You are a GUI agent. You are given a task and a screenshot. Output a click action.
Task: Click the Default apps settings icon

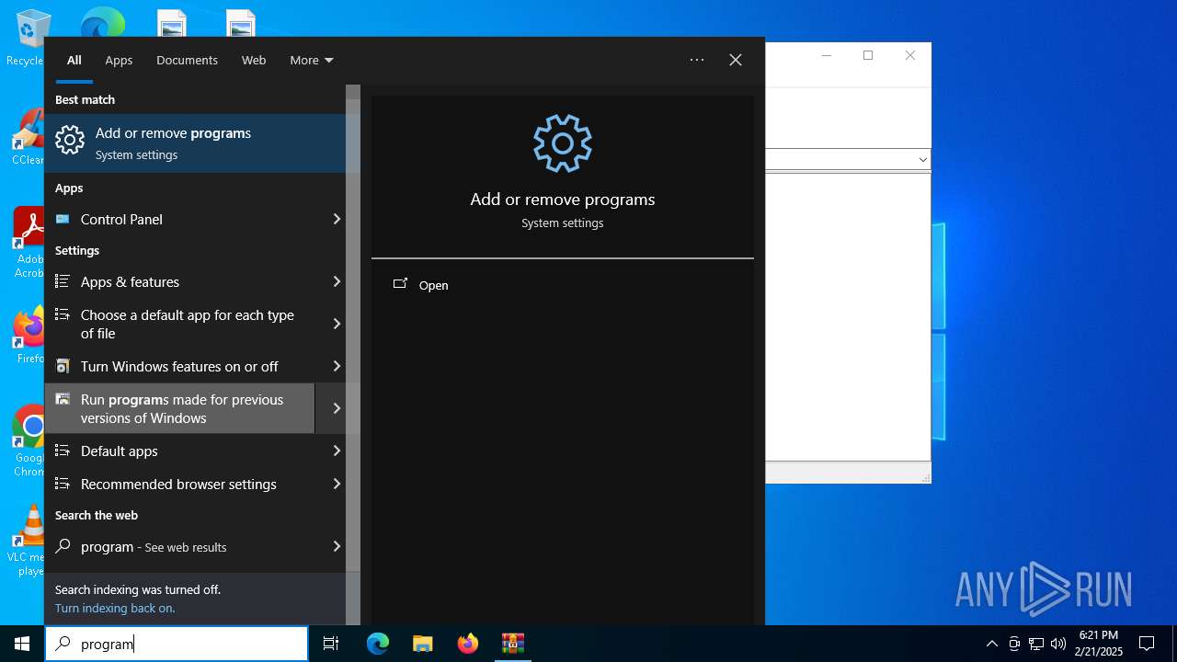[63, 451]
